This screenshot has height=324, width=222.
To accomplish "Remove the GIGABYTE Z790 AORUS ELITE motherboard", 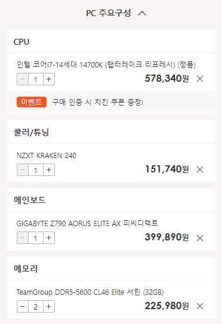I will [200, 238].
